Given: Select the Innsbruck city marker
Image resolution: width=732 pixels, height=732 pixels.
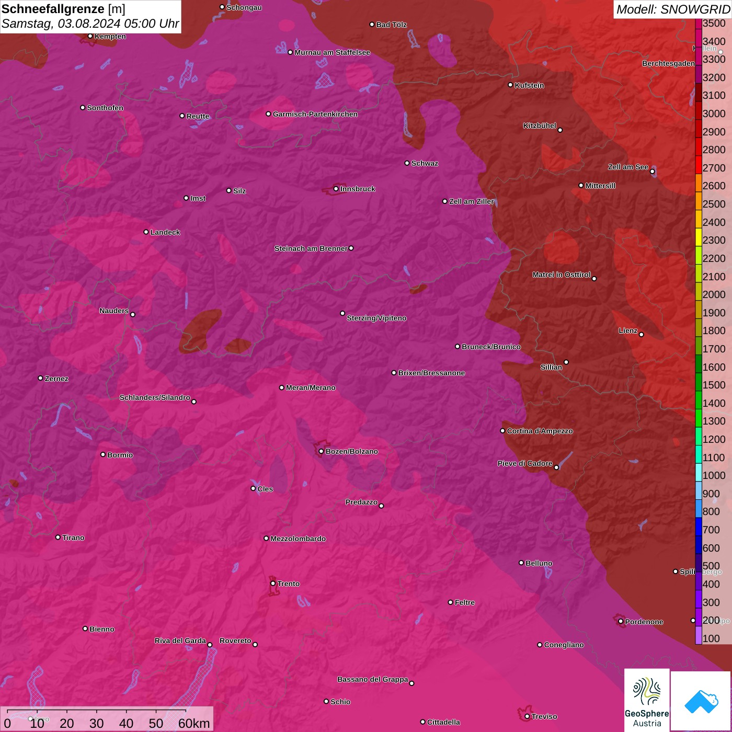Looking at the screenshot, I should click(x=336, y=189).
